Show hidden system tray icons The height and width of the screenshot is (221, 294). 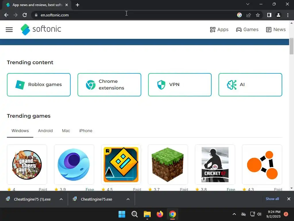tap(234, 214)
